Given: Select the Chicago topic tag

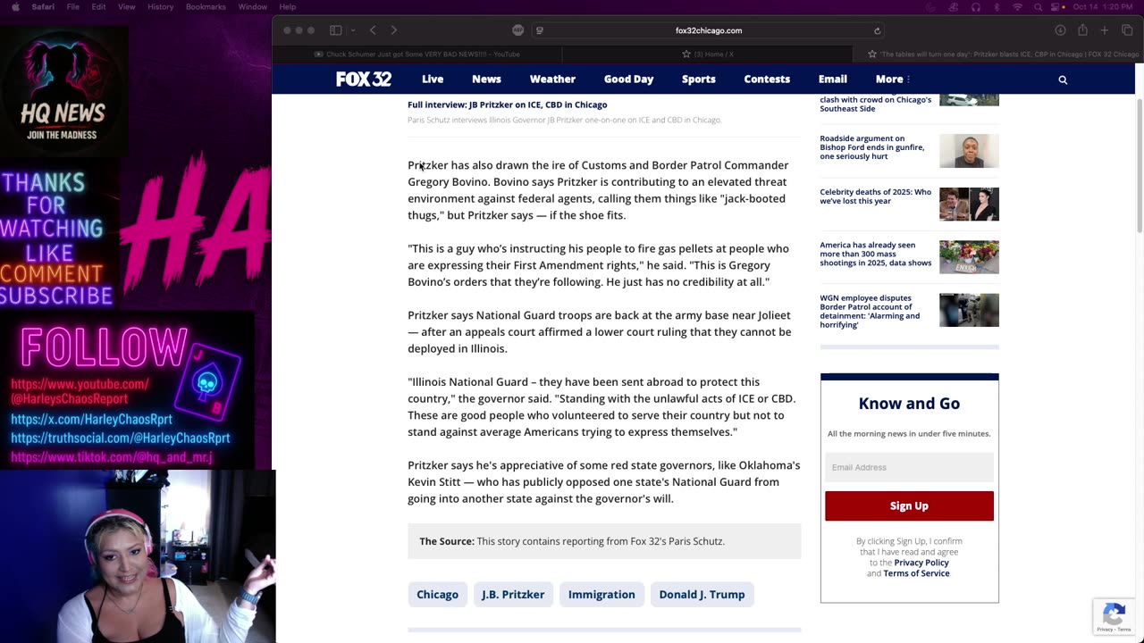Looking at the screenshot, I should (437, 594).
